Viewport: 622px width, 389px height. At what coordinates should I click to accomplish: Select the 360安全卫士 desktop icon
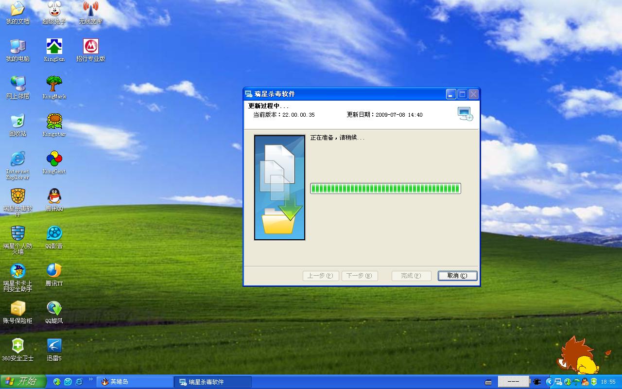click(x=17, y=350)
